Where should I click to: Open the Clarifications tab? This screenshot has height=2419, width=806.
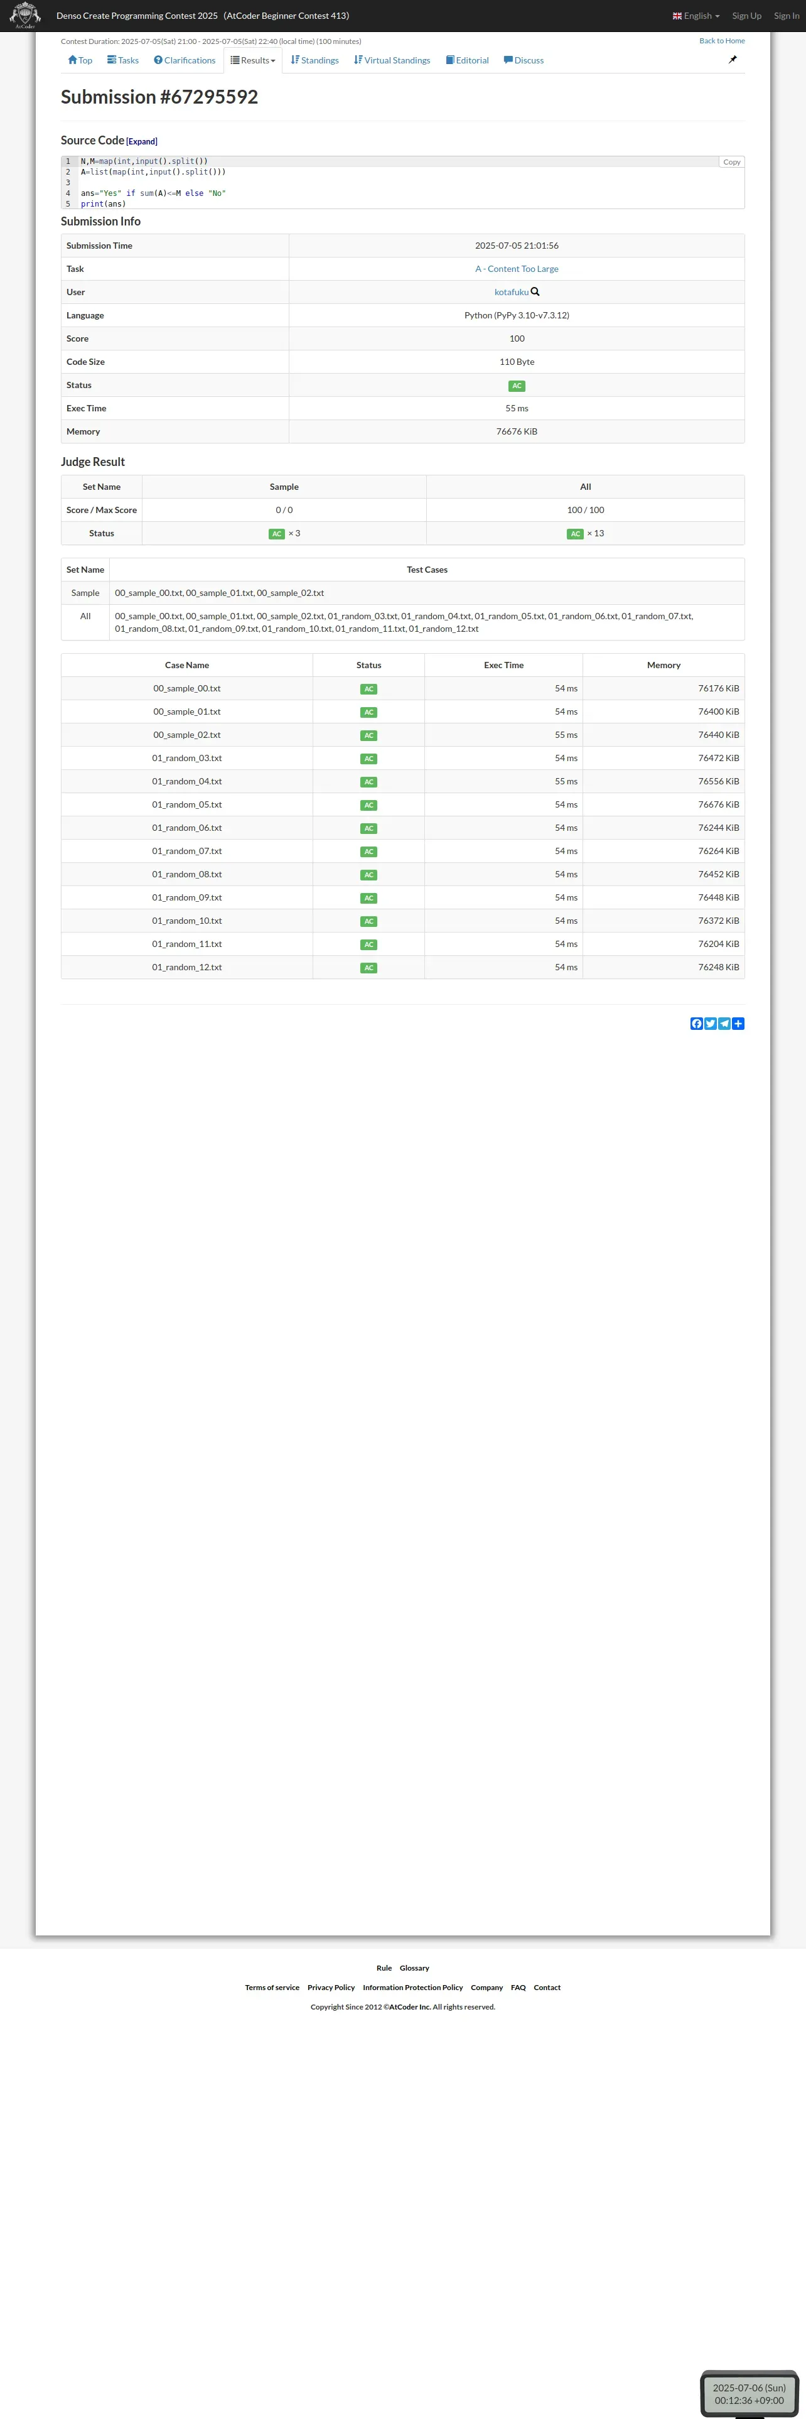pos(185,60)
